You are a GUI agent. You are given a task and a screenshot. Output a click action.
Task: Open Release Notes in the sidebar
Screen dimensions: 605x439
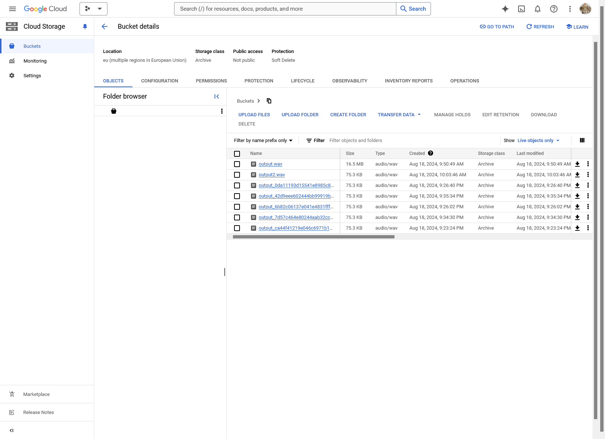(x=47, y=412)
